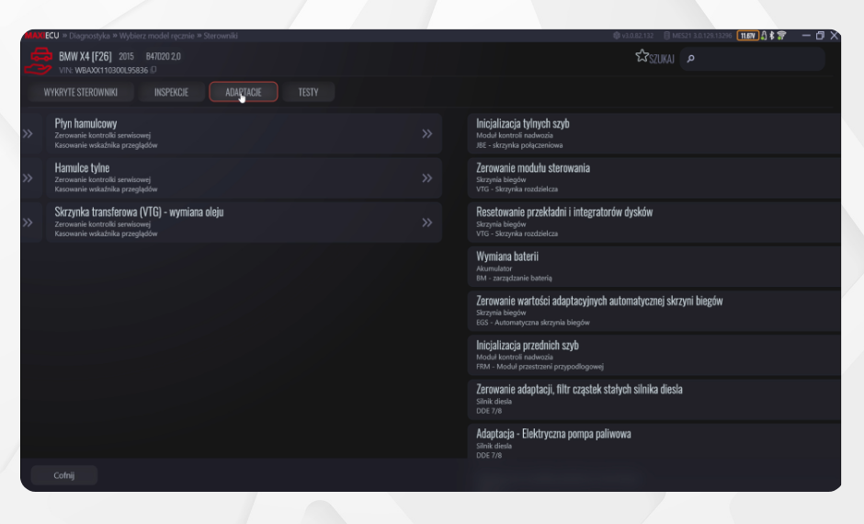The height and width of the screenshot is (524, 864).
Task: Click the MaxiECU logo in title bar
Action: tap(42, 35)
